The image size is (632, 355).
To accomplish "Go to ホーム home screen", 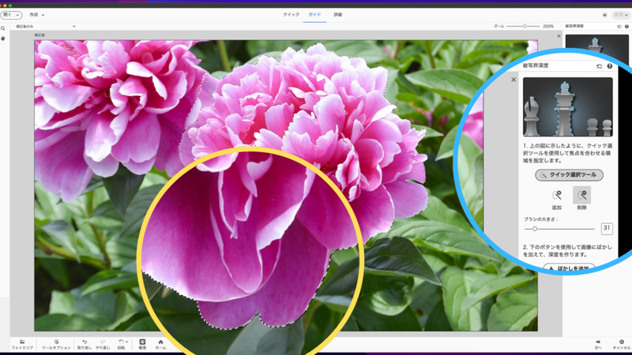I will (x=160, y=344).
